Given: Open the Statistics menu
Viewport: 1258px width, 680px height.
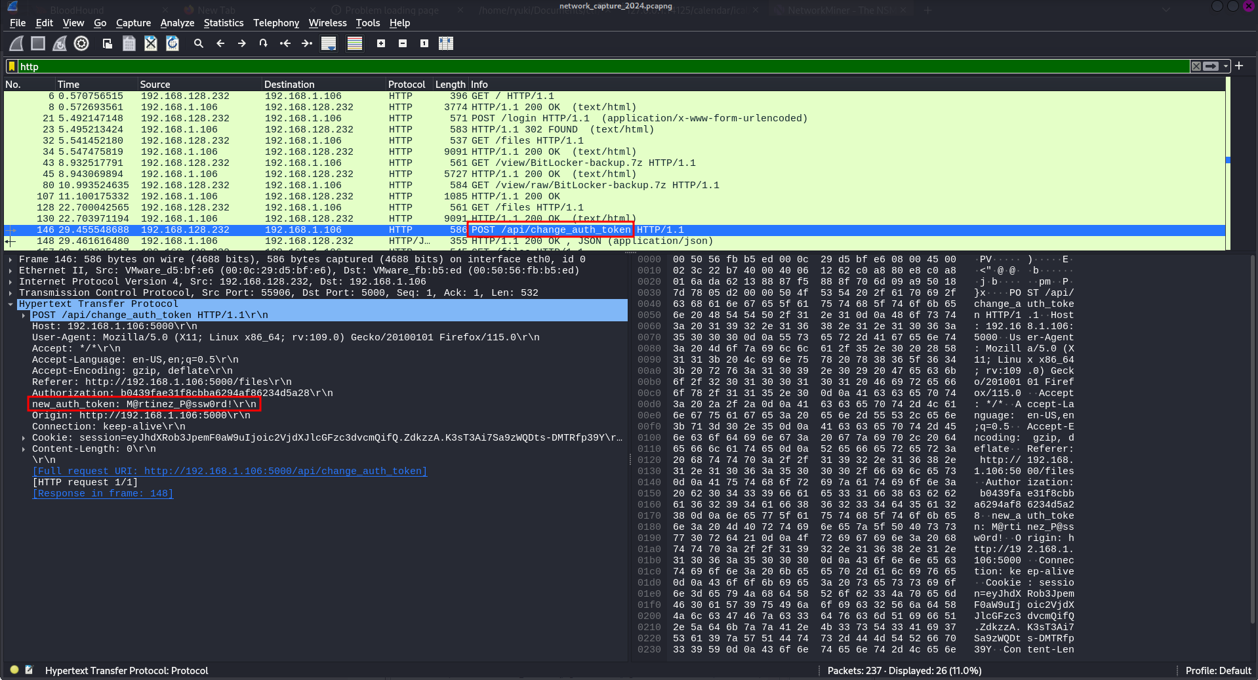Looking at the screenshot, I should tap(224, 23).
